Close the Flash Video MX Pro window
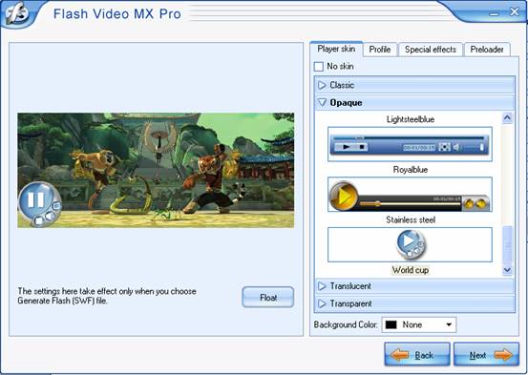This screenshot has height=375, width=528. [x=515, y=11]
